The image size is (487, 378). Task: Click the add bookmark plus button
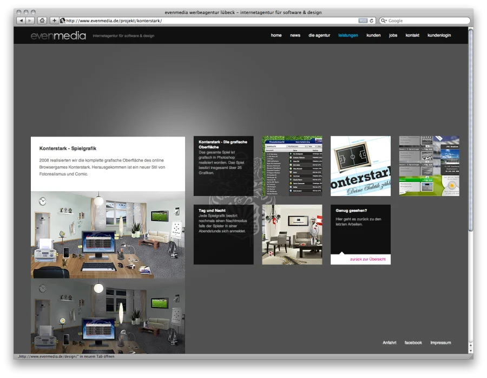54,21
